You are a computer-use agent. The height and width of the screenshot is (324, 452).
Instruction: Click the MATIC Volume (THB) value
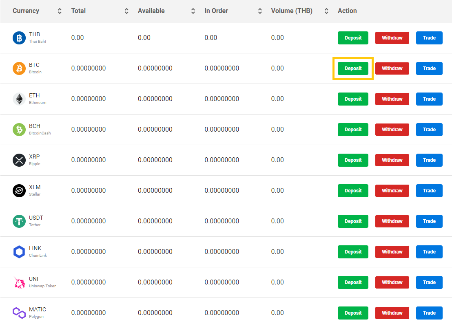[277, 313]
